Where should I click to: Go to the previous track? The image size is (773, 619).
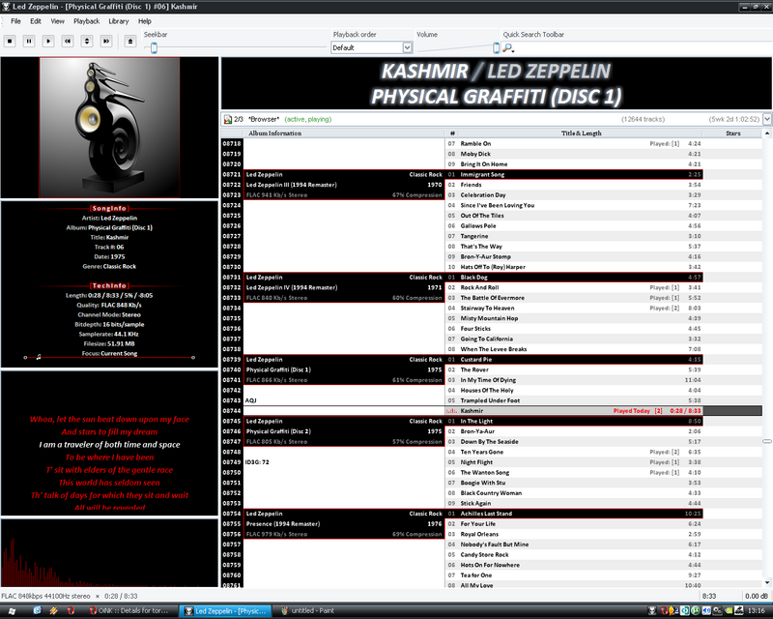click(x=68, y=42)
